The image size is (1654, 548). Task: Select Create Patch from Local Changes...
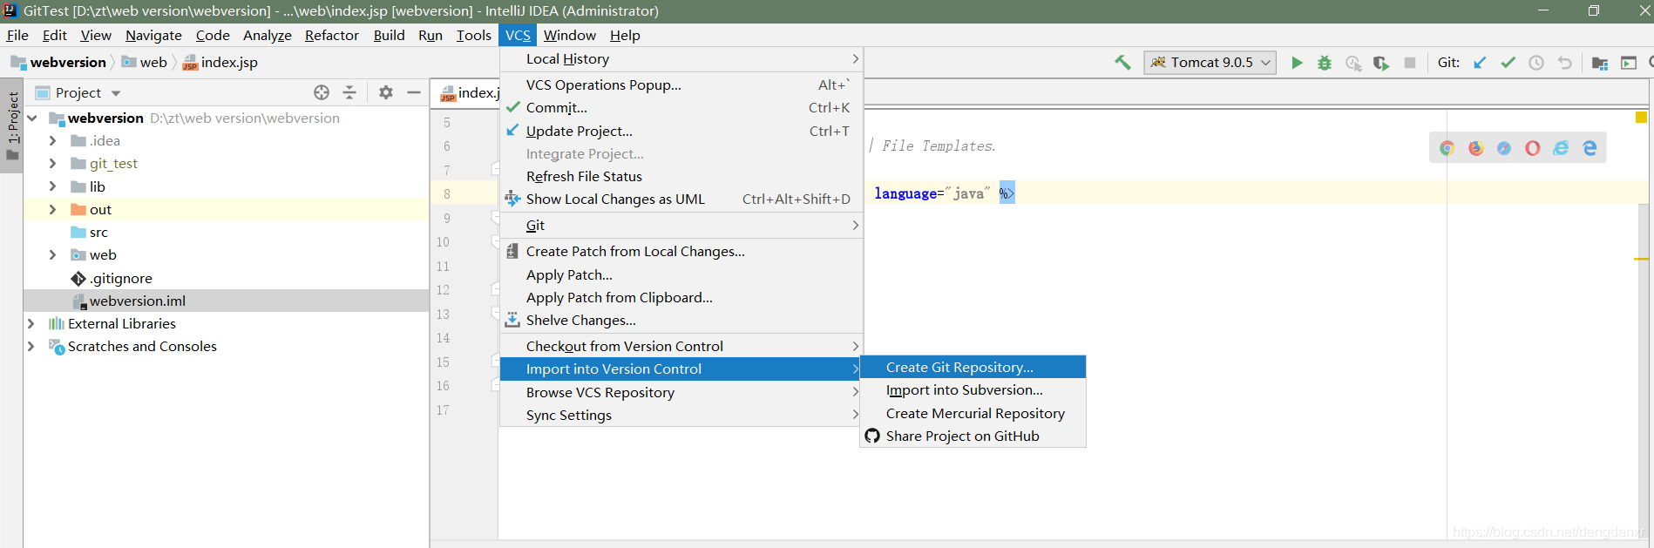tap(681, 251)
